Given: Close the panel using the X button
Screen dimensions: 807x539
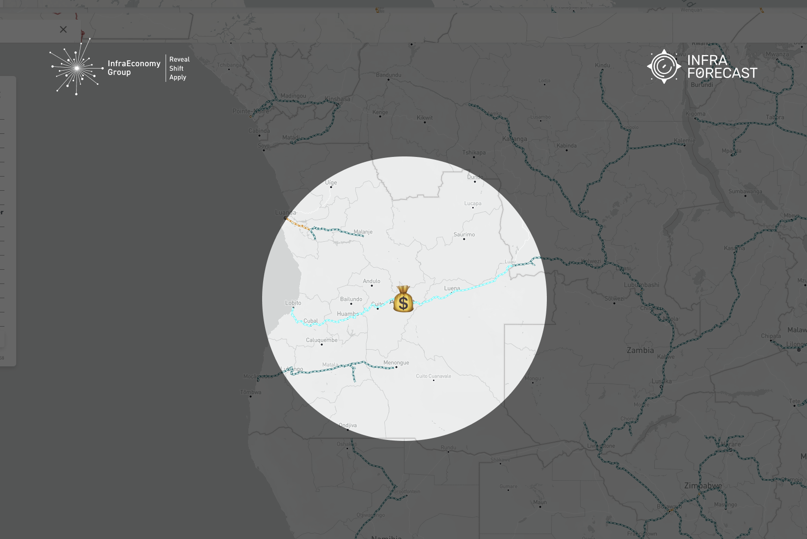Looking at the screenshot, I should (63, 29).
